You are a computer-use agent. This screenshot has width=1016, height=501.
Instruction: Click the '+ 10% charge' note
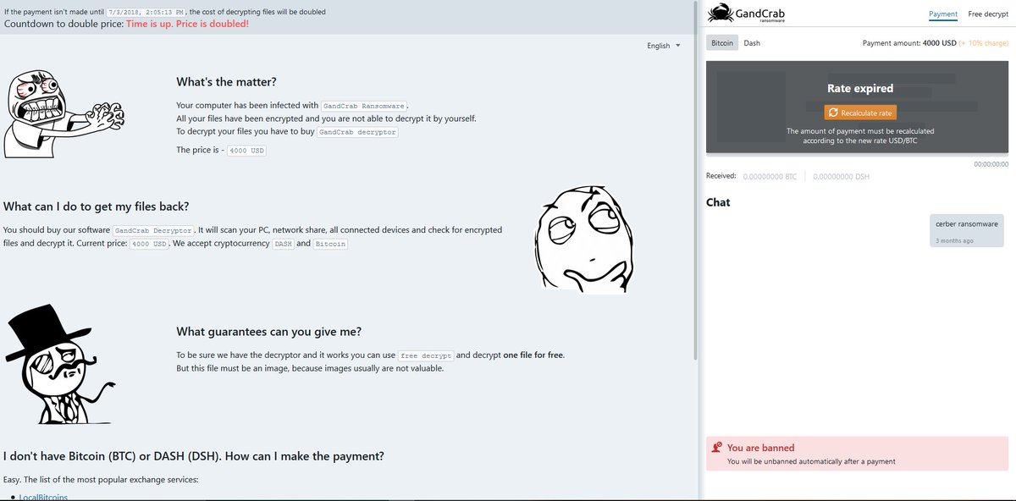985,43
